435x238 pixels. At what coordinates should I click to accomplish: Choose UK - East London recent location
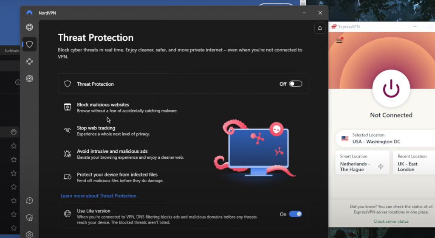(414, 162)
